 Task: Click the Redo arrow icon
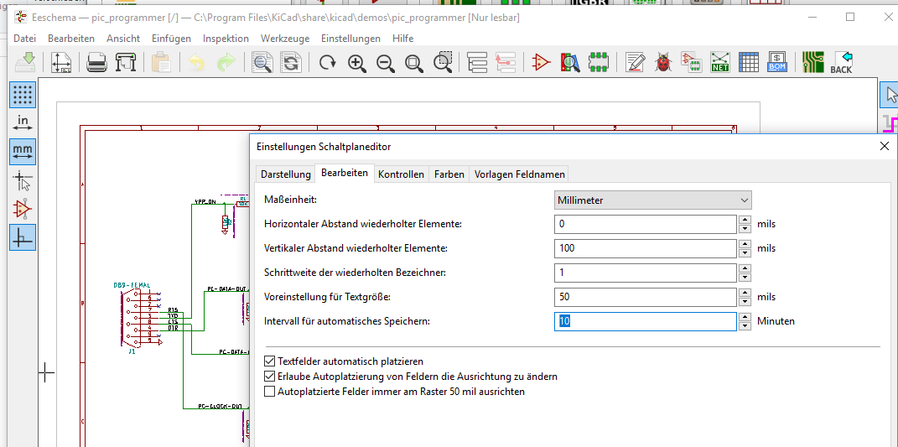tap(226, 62)
